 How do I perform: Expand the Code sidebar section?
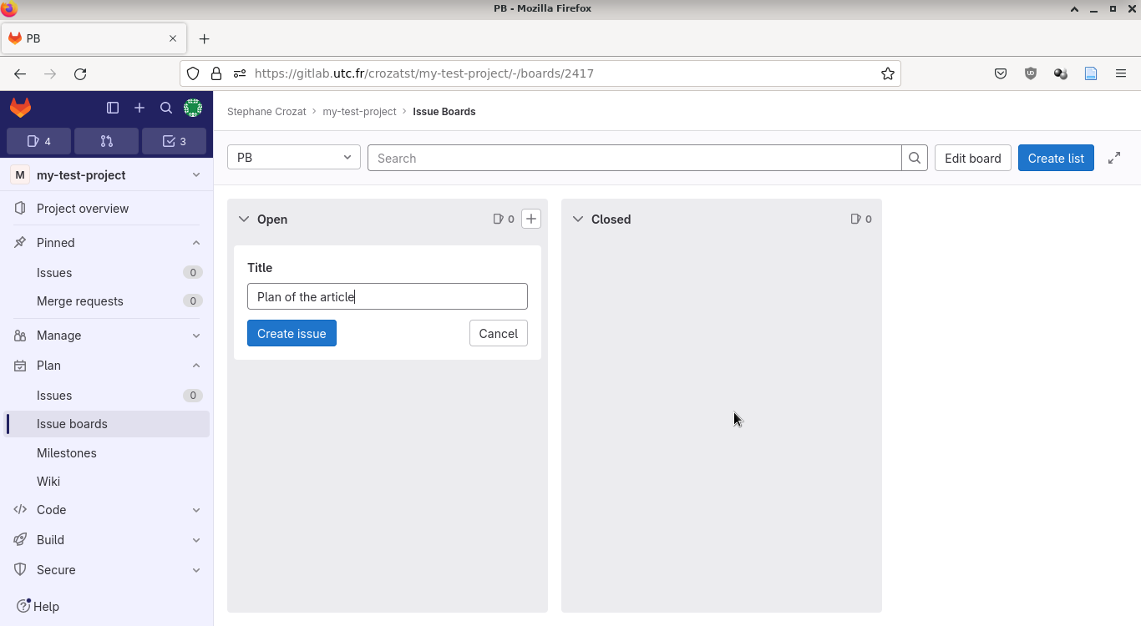tap(107, 510)
